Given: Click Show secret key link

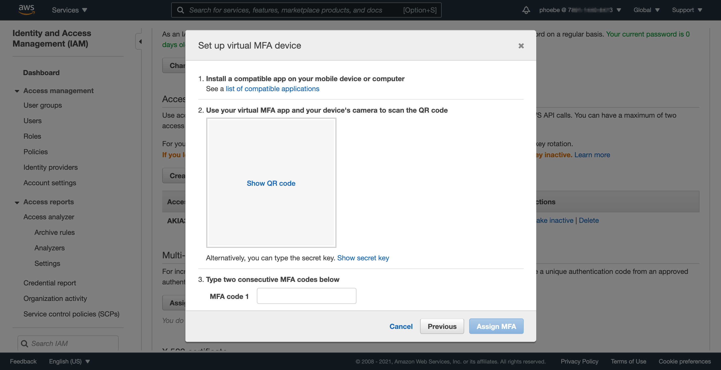Looking at the screenshot, I should (363, 258).
